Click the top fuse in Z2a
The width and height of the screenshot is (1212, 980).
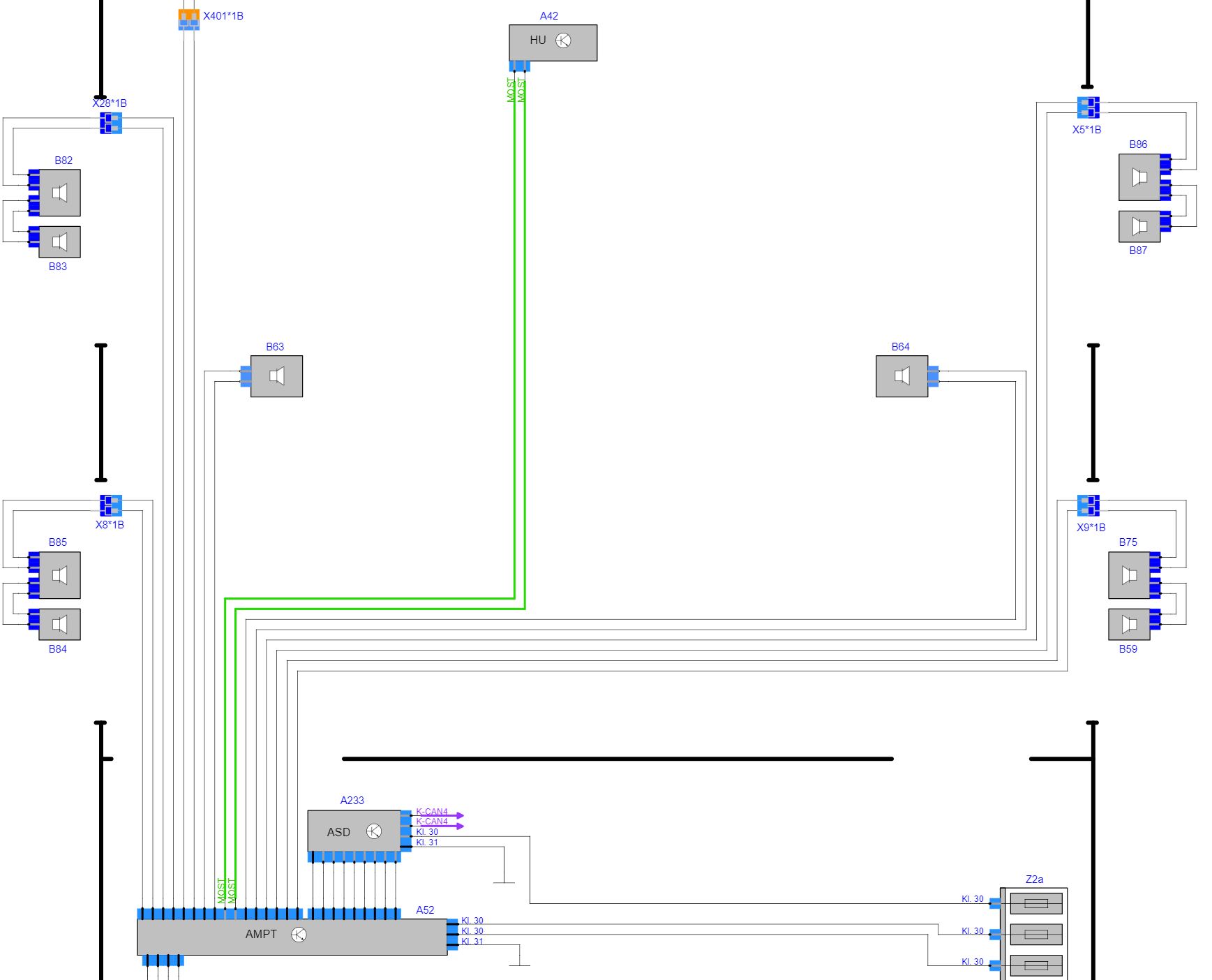point(1036,903)
